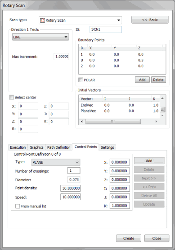Click the Initial Vectors vertical scroll thumb
Image resolution: width=175 pixels, height=250 pixels.
(162, 109)
